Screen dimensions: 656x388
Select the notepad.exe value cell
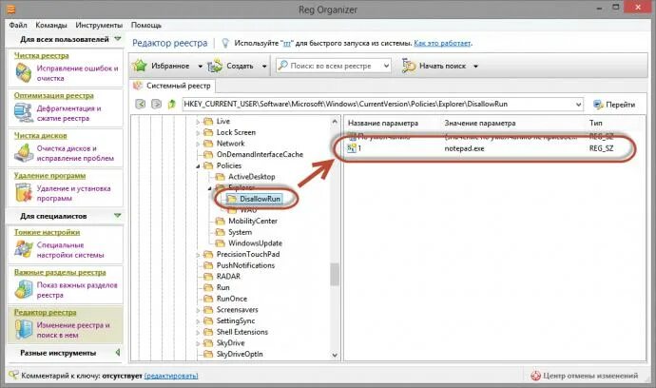point(464,148)
